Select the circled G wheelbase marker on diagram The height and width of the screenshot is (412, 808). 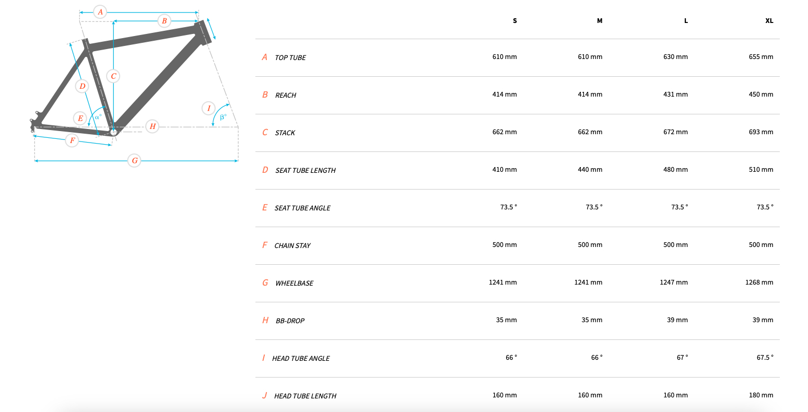pyautogui.click(x=135, y=160)
